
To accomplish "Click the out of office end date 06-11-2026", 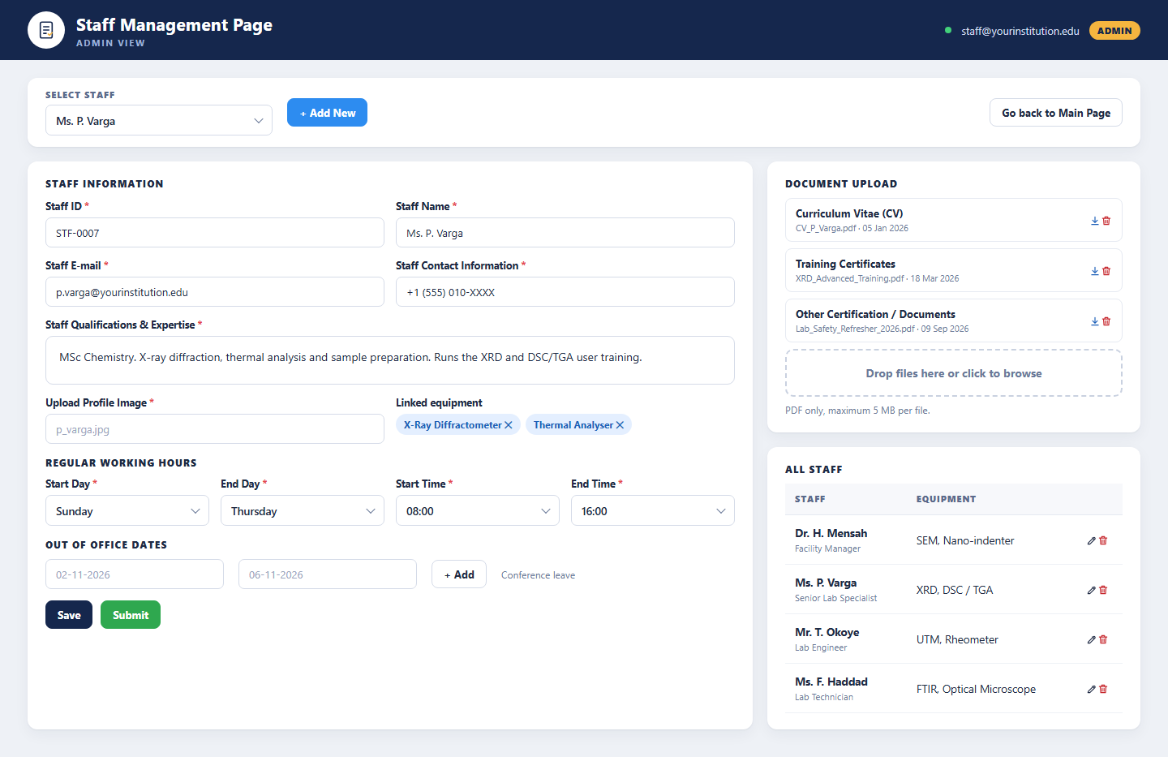I will 328,574.
